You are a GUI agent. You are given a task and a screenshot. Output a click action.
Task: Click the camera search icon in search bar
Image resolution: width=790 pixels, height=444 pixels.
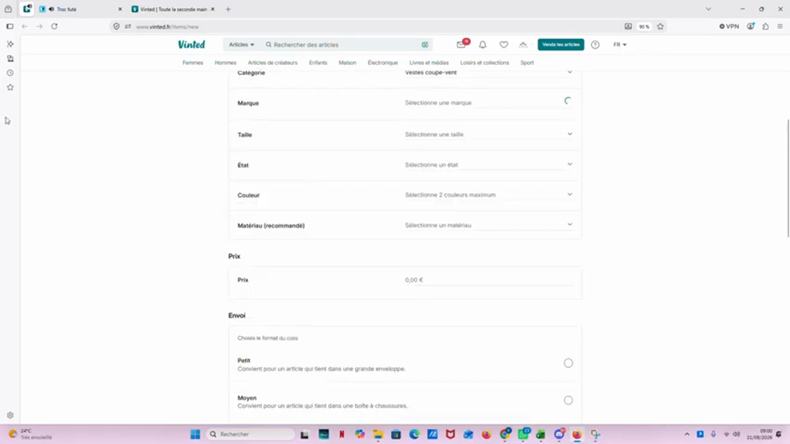tap(425, 44)
